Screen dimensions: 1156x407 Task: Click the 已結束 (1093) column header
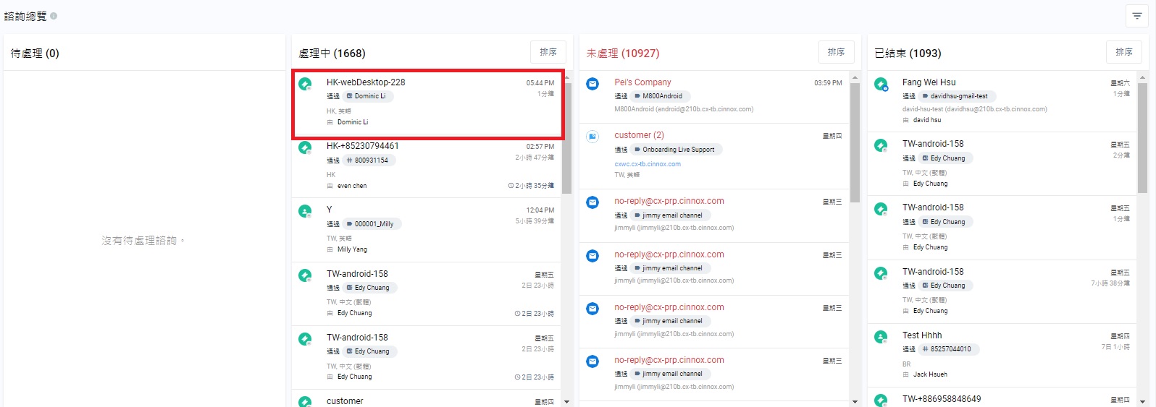(908, 53)
